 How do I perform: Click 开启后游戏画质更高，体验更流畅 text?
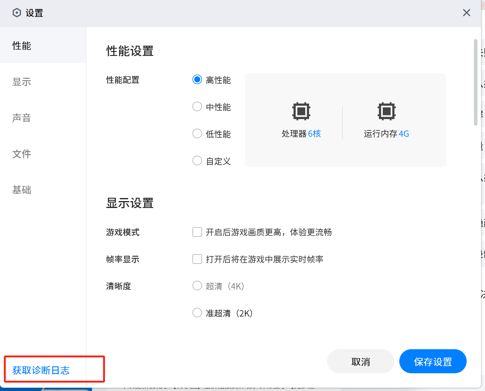click(x=269, y=232)
